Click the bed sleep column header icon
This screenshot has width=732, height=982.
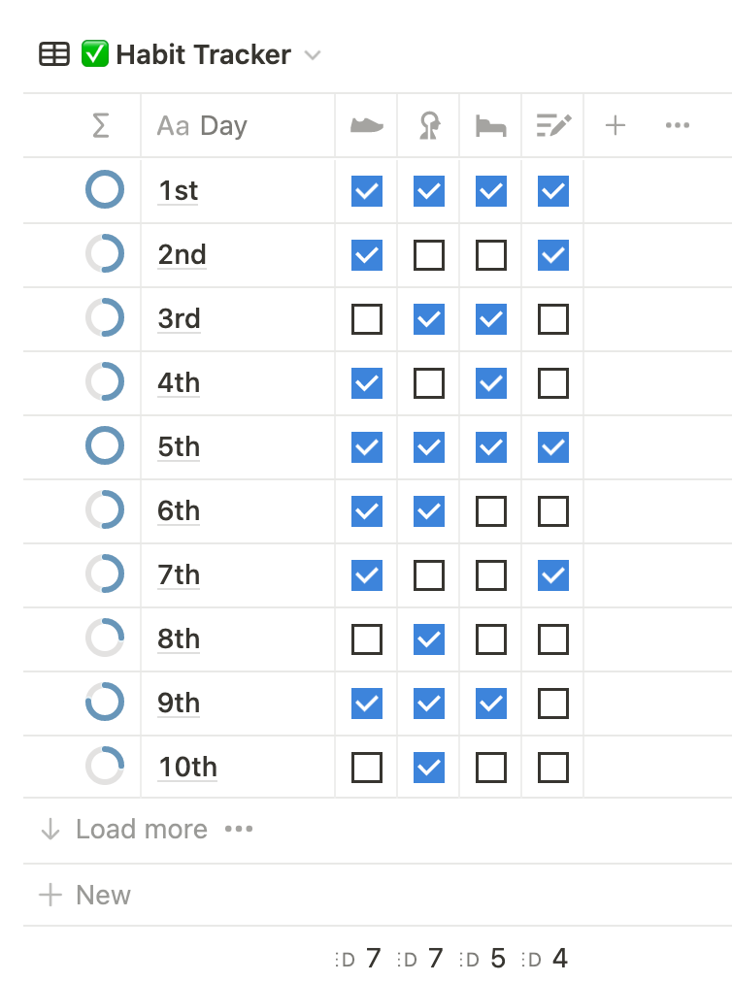pos(491,125)
